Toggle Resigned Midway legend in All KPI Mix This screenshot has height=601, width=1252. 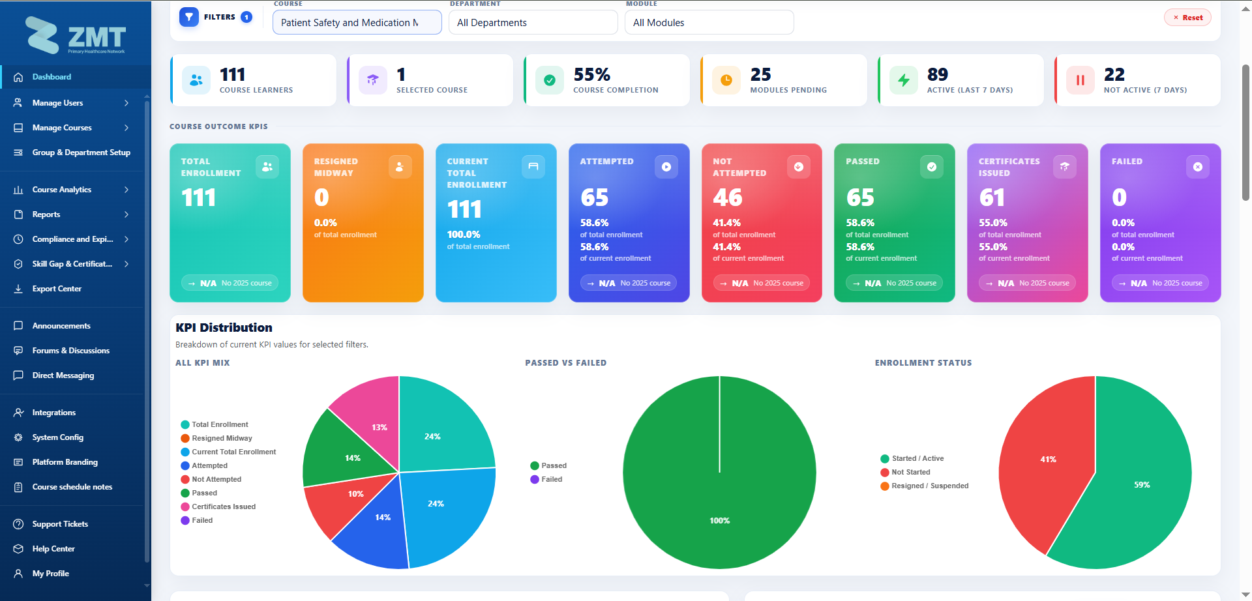point(216,438)
